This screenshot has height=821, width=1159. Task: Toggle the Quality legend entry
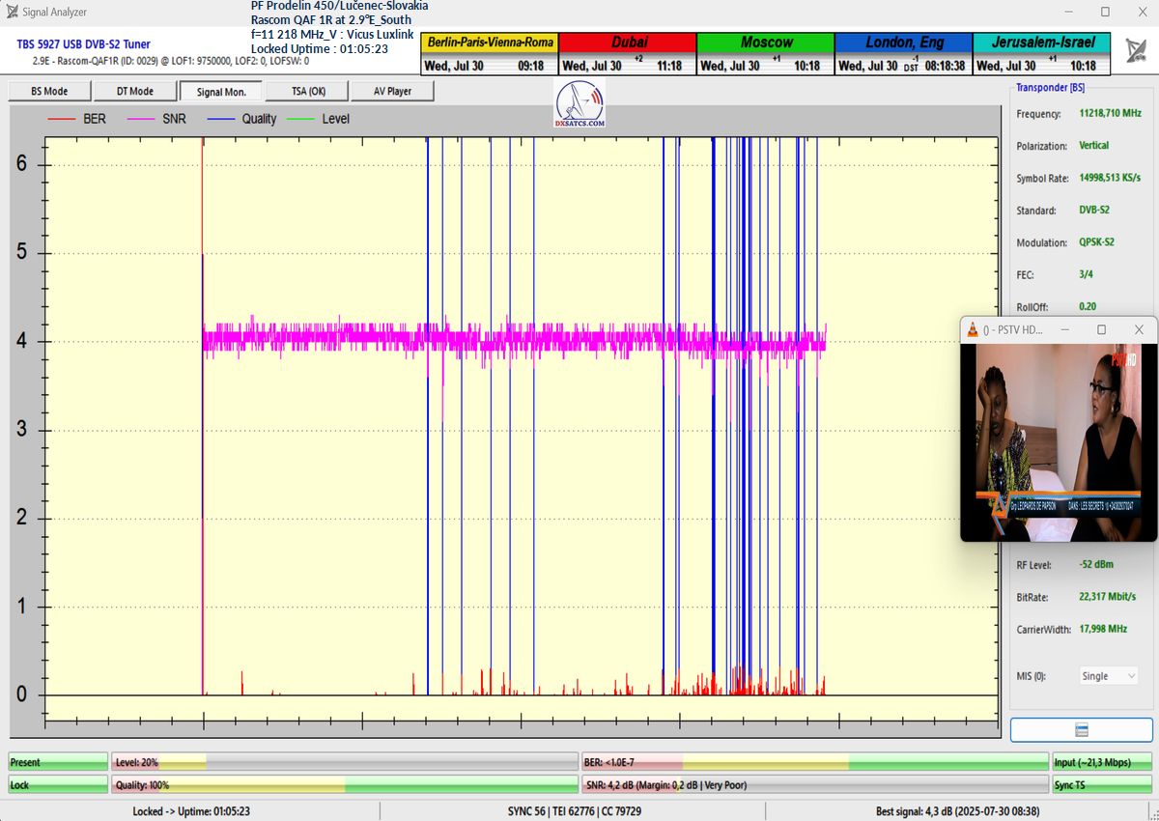tap(258, 119)
